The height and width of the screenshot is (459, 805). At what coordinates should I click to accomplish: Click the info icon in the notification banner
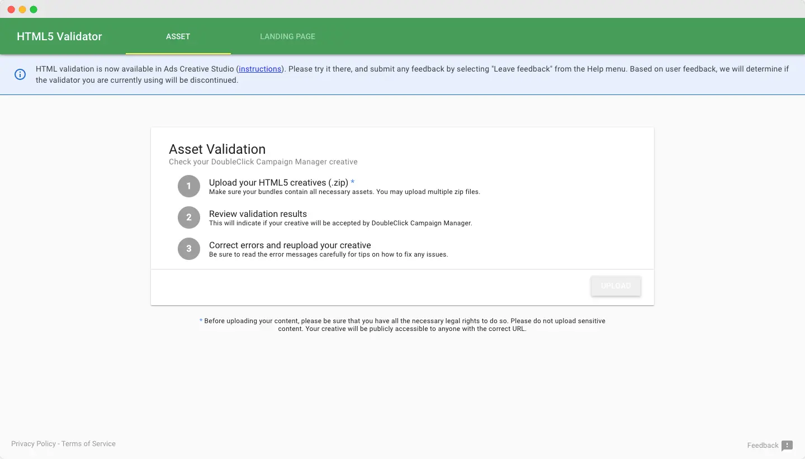(x=21, y=74)
